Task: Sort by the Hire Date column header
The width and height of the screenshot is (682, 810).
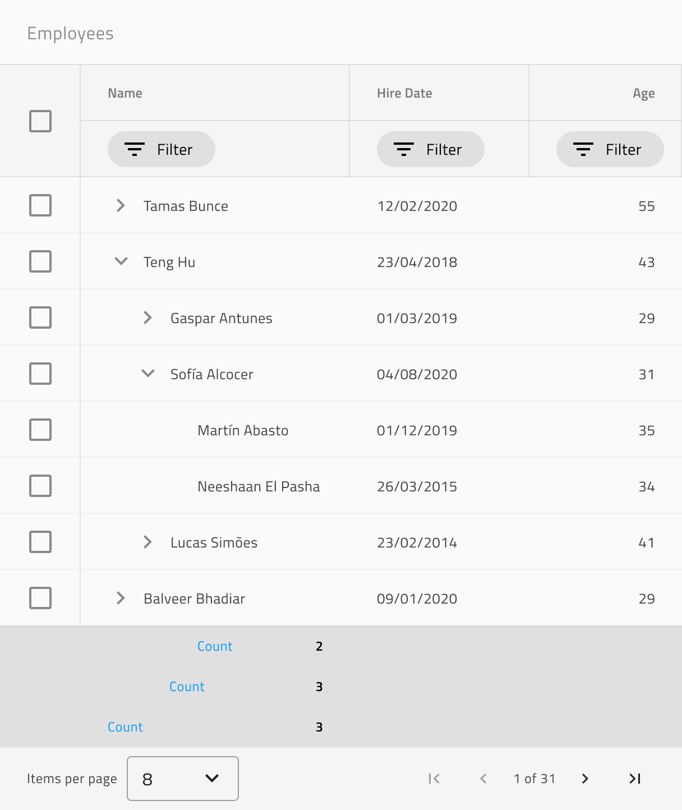Action: pyautogui.click(x=404, y=93)
